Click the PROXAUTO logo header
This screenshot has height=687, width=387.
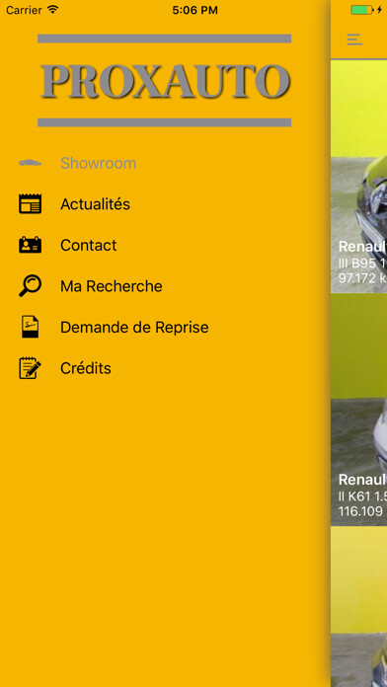click(x=164, y=81)
